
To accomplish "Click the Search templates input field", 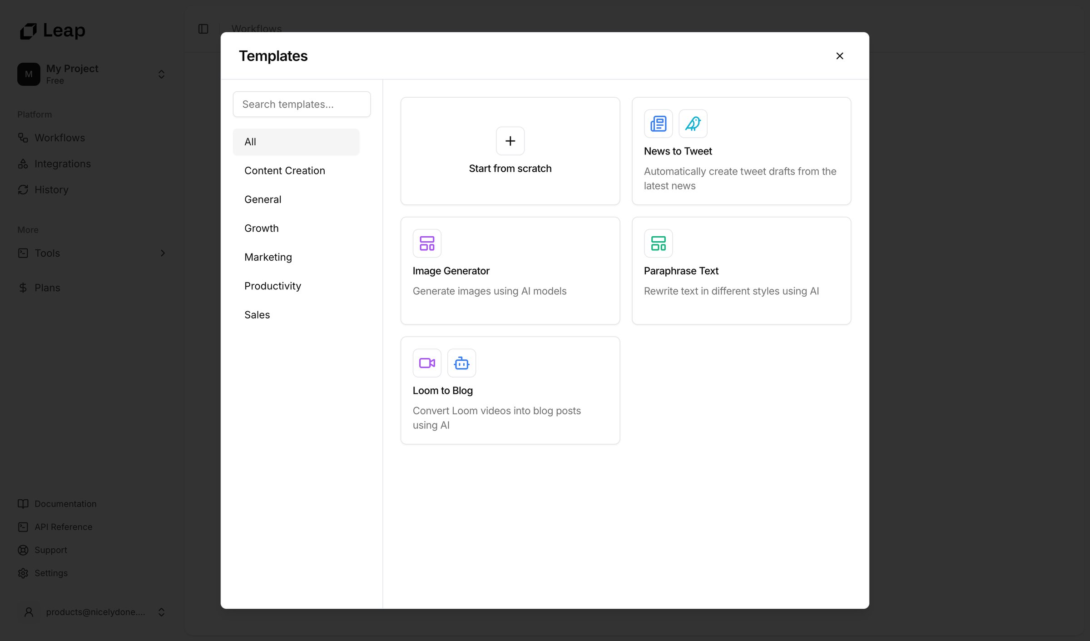I will click(302, 104).
